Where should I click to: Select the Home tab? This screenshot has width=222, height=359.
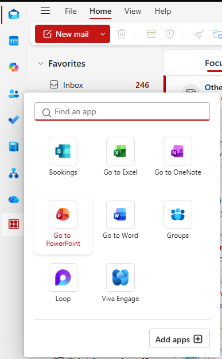click(x=100, y=11)
